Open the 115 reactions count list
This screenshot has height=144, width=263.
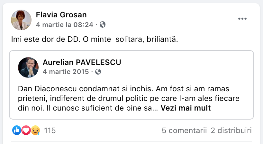[x=50, y=130]
